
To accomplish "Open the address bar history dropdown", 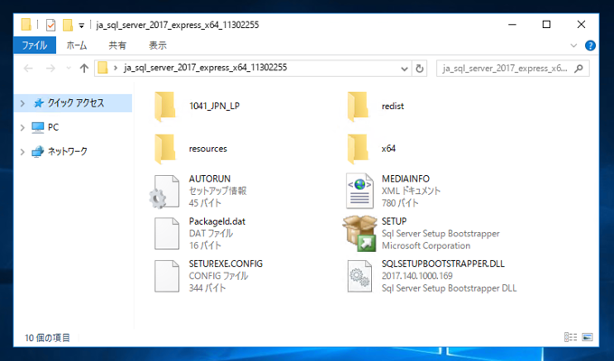I will coord(405,69).
